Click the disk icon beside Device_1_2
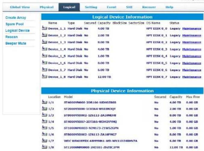 pos(45,35)
